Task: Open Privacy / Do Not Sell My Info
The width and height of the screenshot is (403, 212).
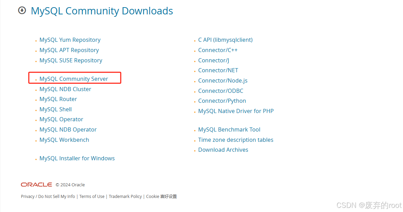Action: coord(48,196)
